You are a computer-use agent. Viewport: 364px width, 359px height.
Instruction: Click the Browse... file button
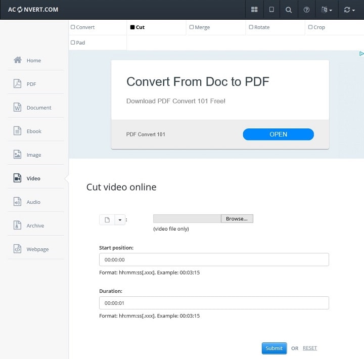tap(237, 219)
